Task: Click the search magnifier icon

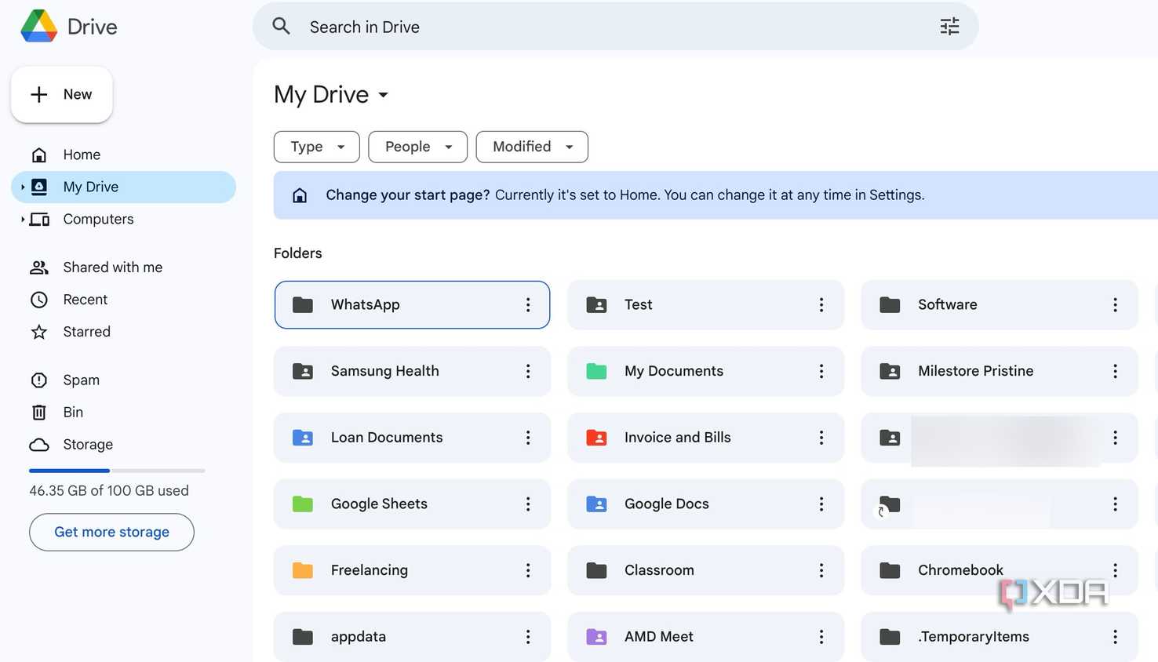Action: pos(281,27)
